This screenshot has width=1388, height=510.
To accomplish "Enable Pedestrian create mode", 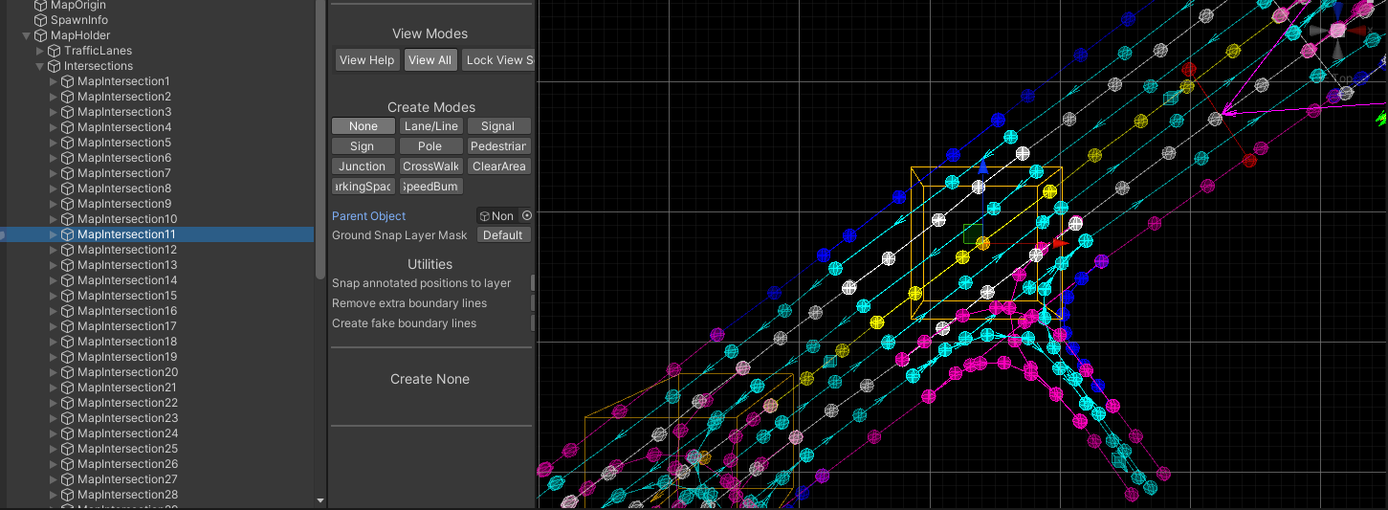I will (498, 146).
